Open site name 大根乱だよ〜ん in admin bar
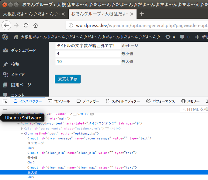Viewport: 208px width, 180px height. tap(90, 37)
